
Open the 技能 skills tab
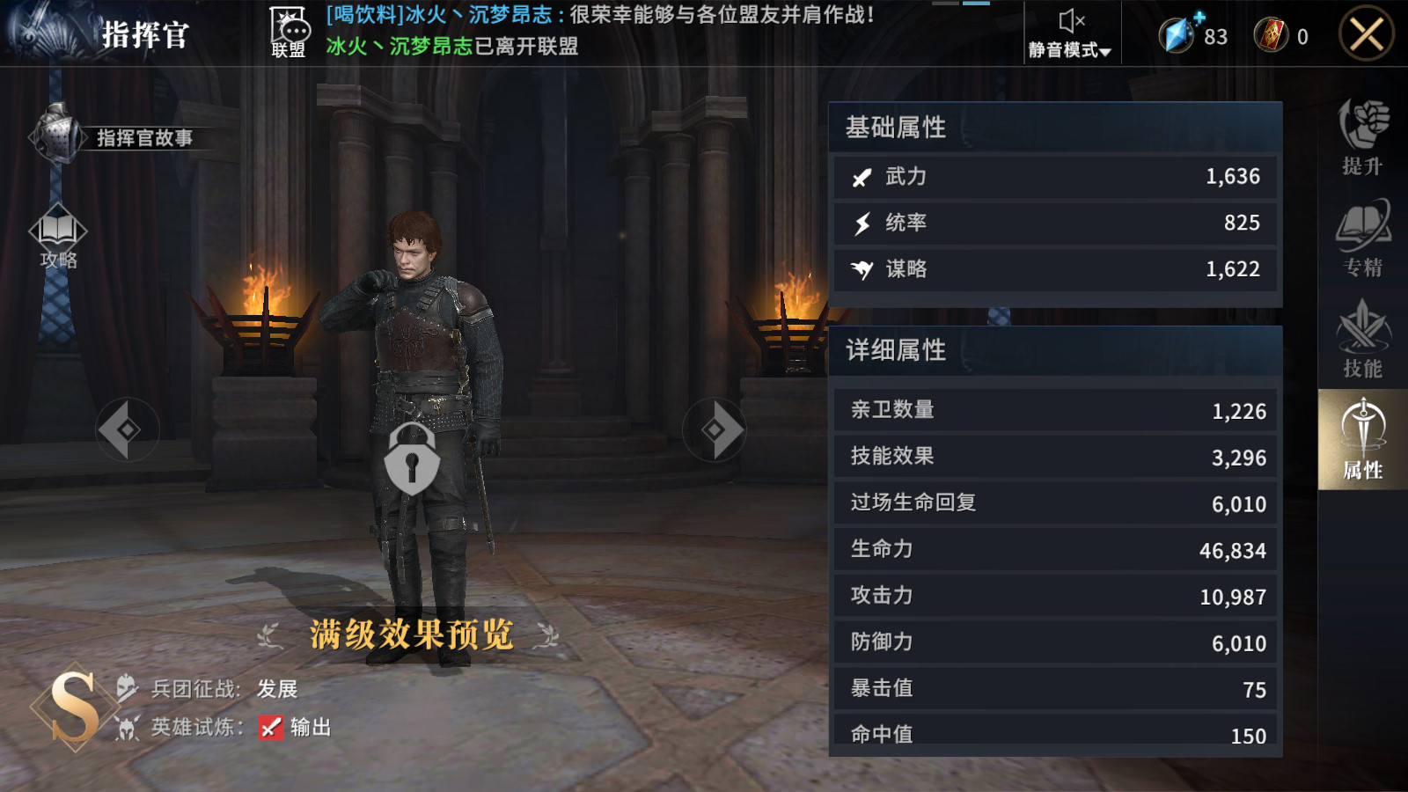coord(1362,340)
